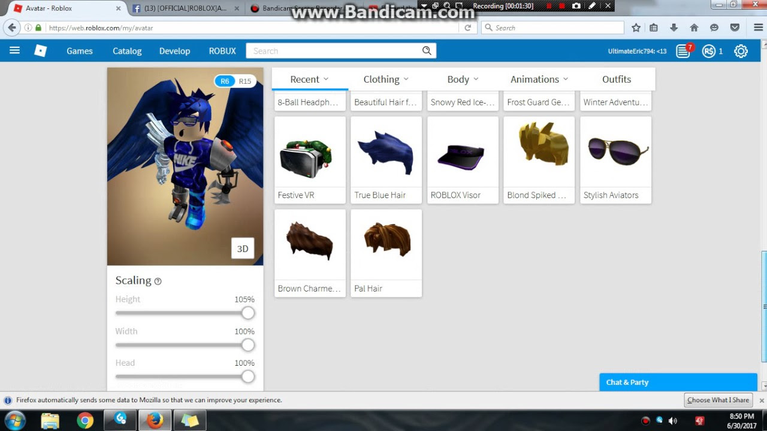This screenshot has width=767, height=431.
Task: Open the Roblox hamburger navigation menu
Action: click(x=15, y=51)
